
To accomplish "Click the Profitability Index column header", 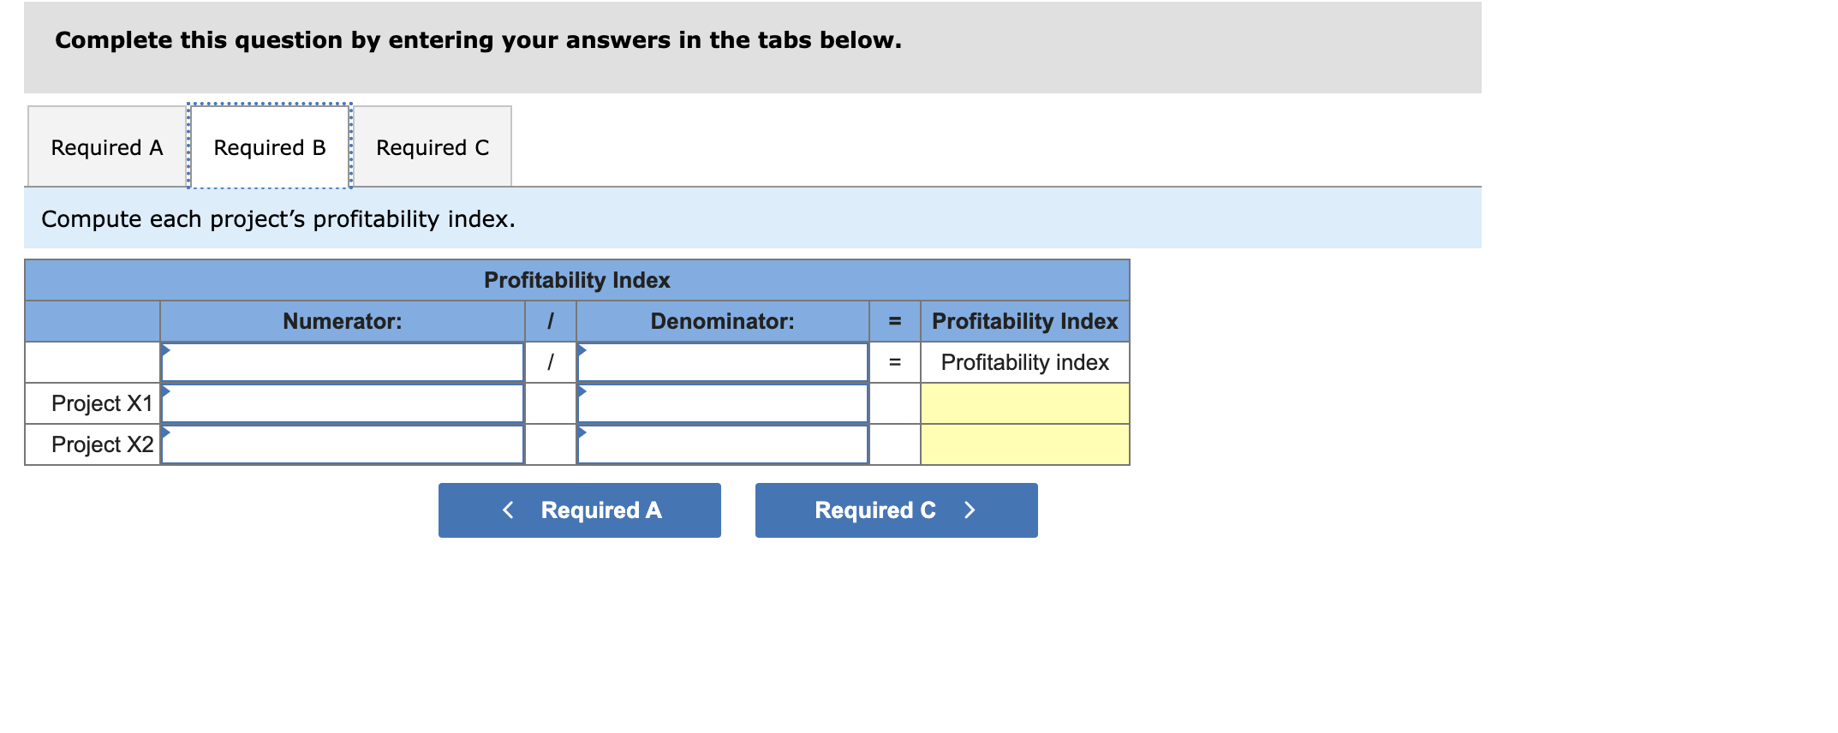I will coord(1024,321).
